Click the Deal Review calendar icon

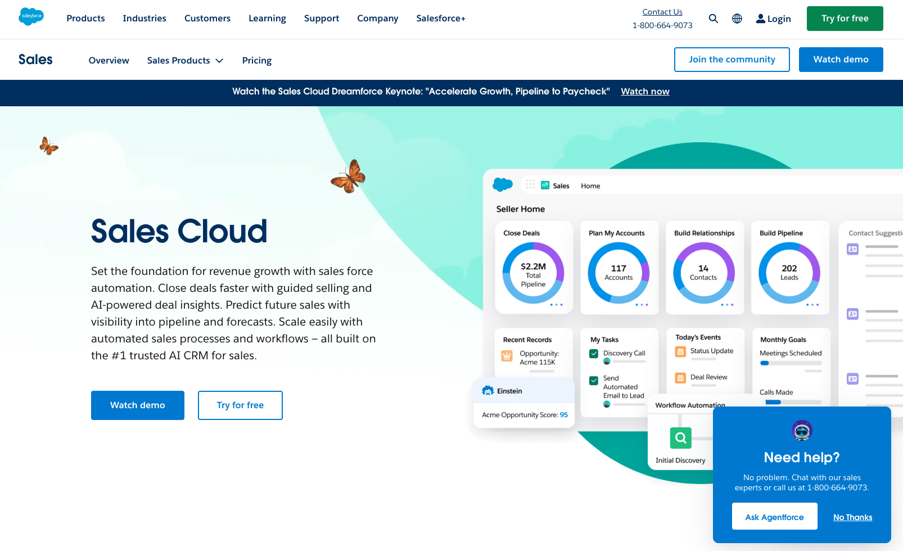(681, 378)
